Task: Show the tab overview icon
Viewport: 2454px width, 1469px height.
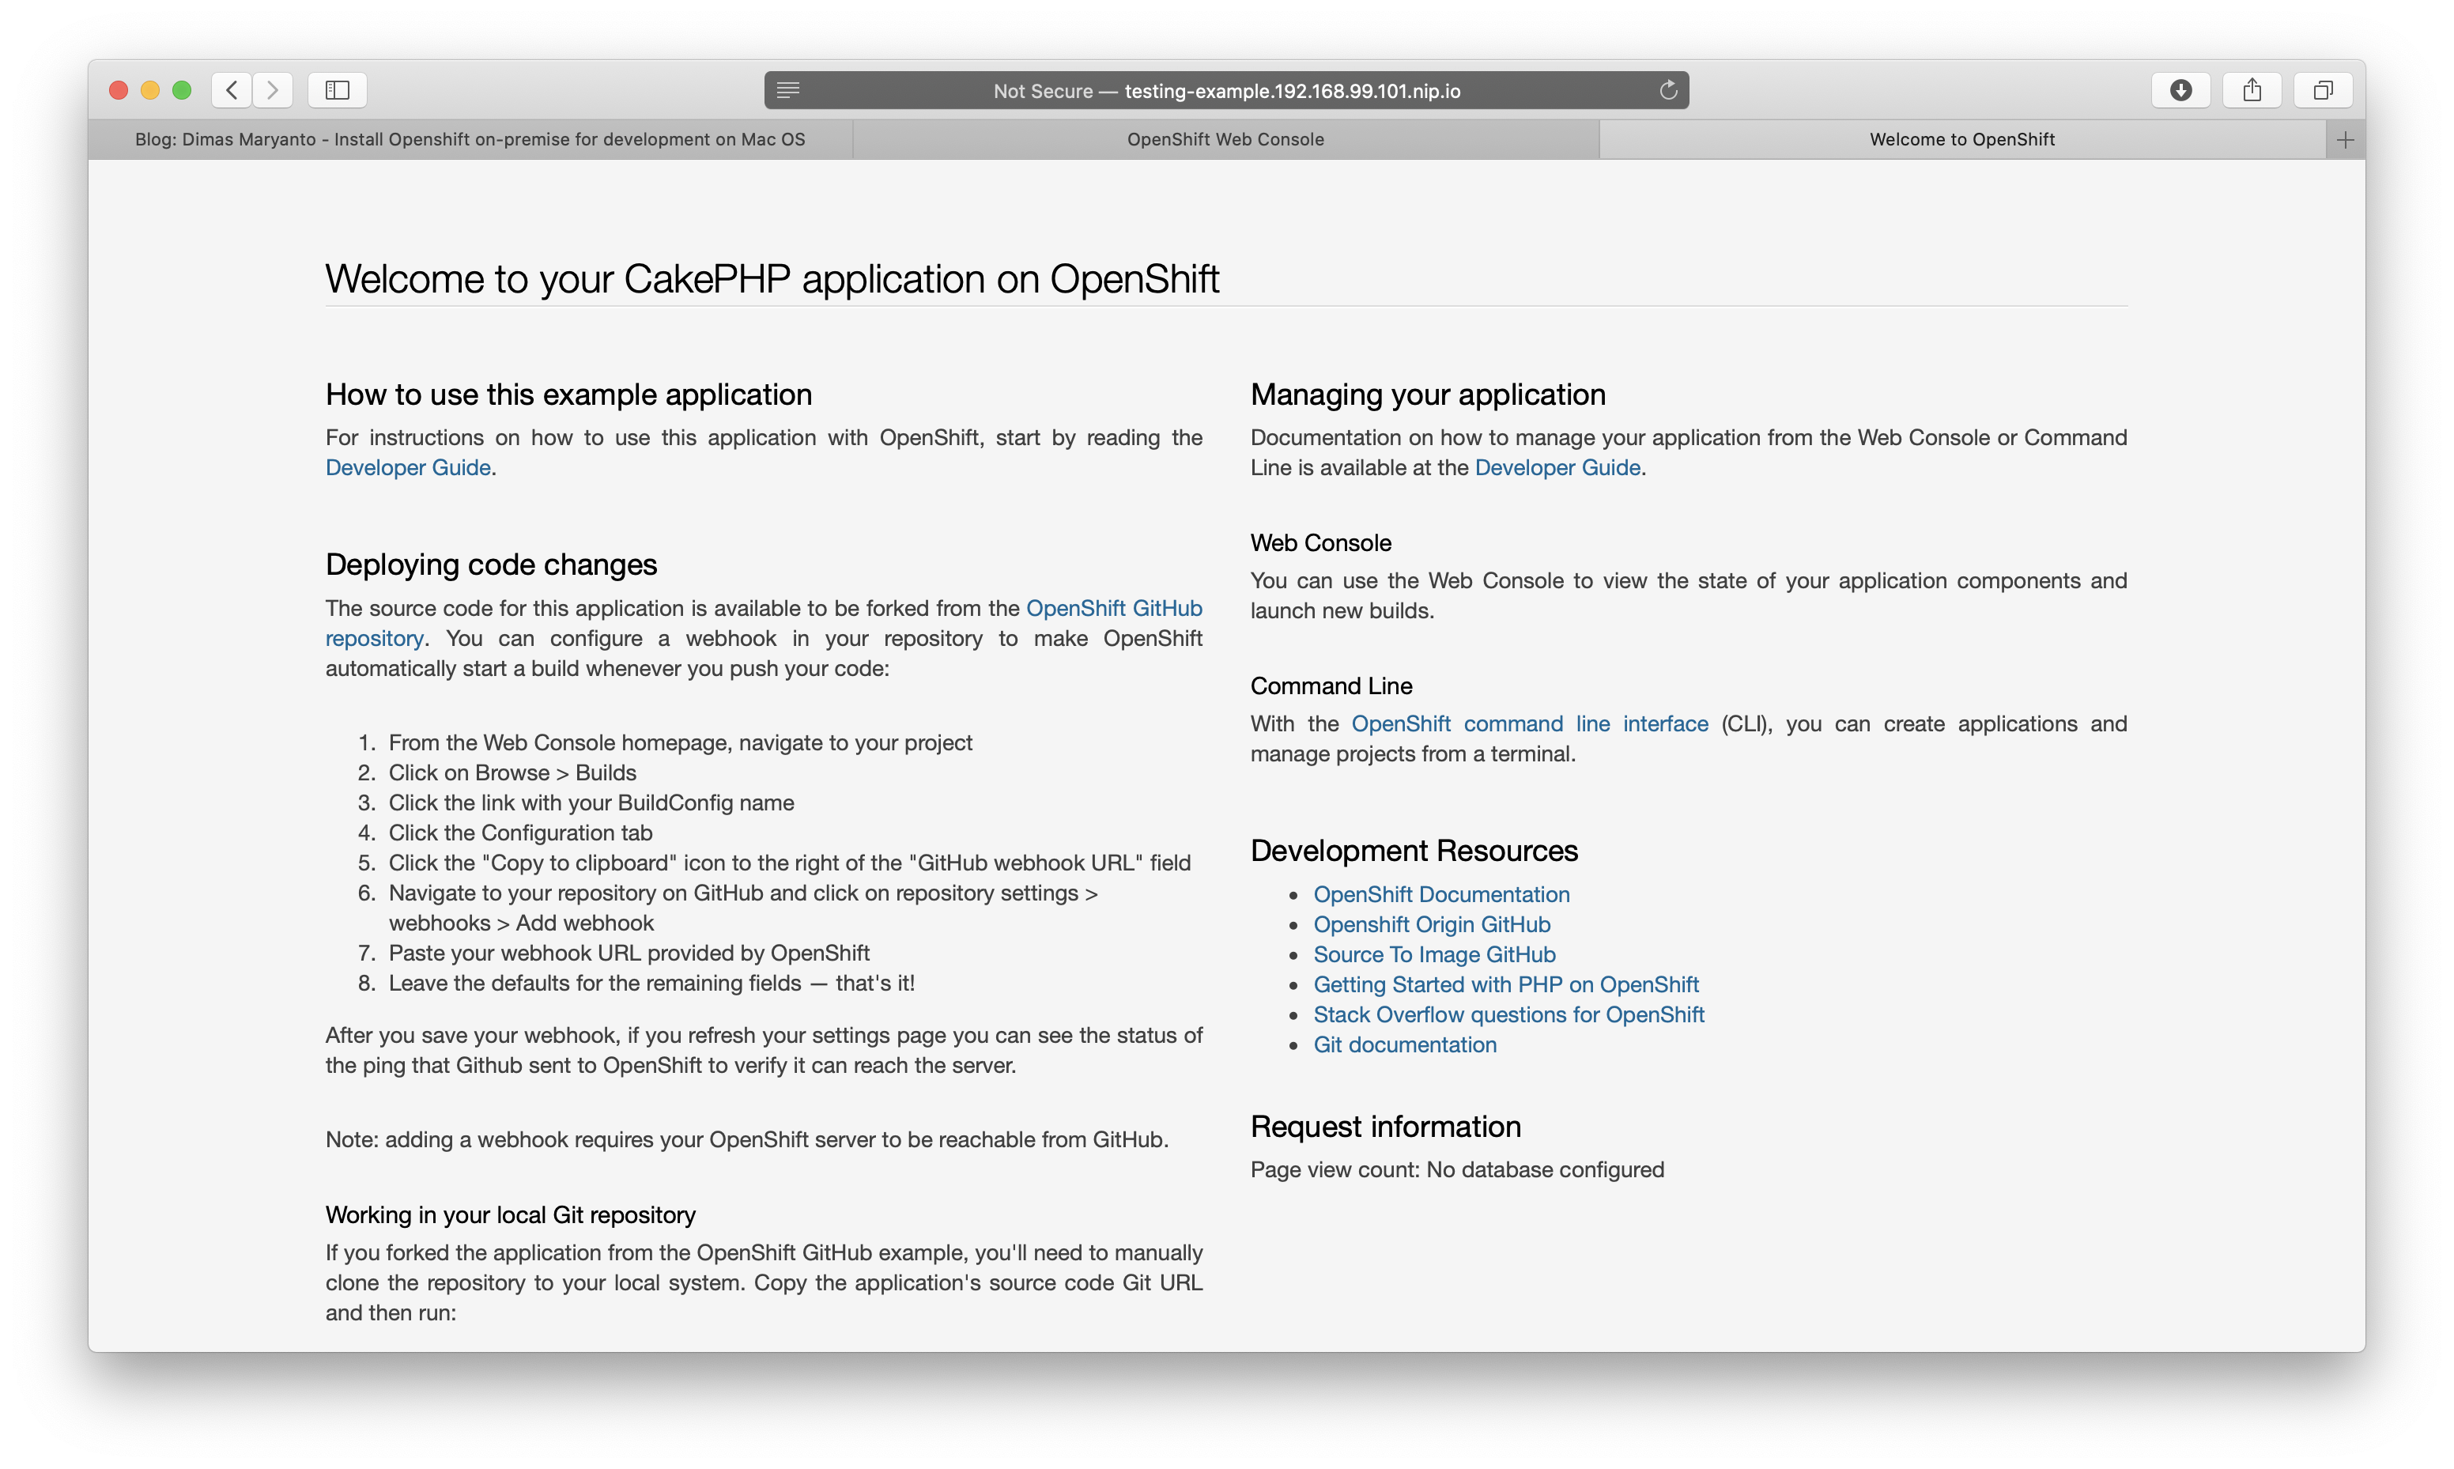Action: (2324, 90)
